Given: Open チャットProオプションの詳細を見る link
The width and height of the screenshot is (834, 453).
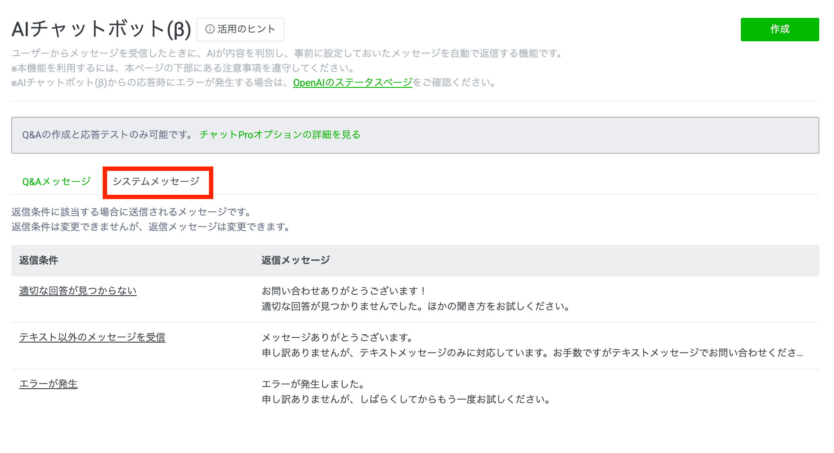Looking at the screenshot, I should (x=280, y=135).
